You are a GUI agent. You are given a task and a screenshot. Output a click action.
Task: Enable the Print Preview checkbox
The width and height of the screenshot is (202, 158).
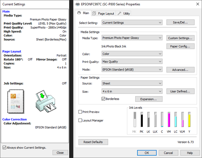(x=80, y=112)
